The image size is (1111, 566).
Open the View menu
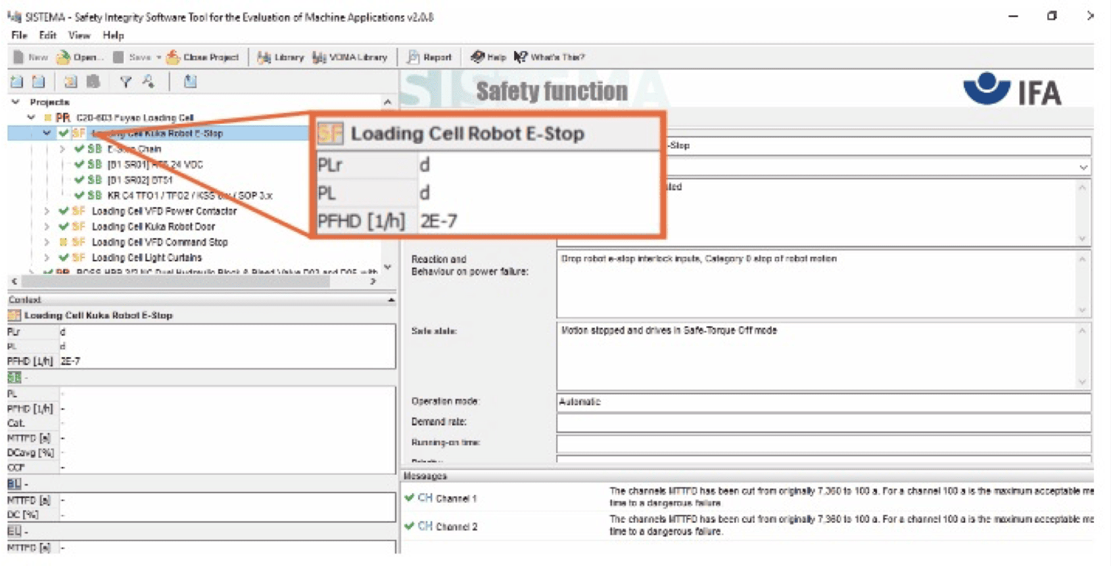pyautogui.click(x=79, y=35)
